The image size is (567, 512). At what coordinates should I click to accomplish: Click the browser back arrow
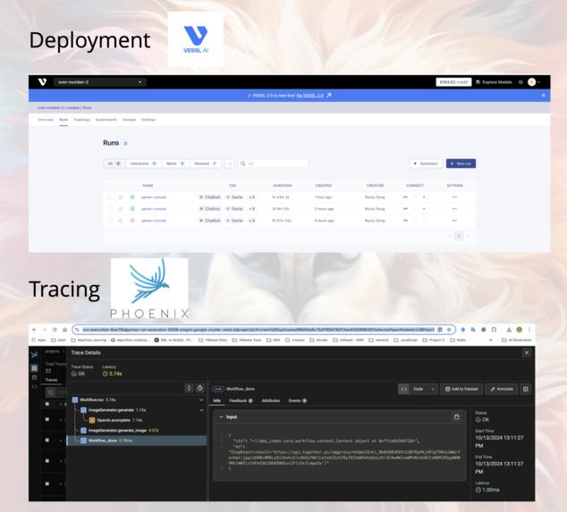coord(34,330)
